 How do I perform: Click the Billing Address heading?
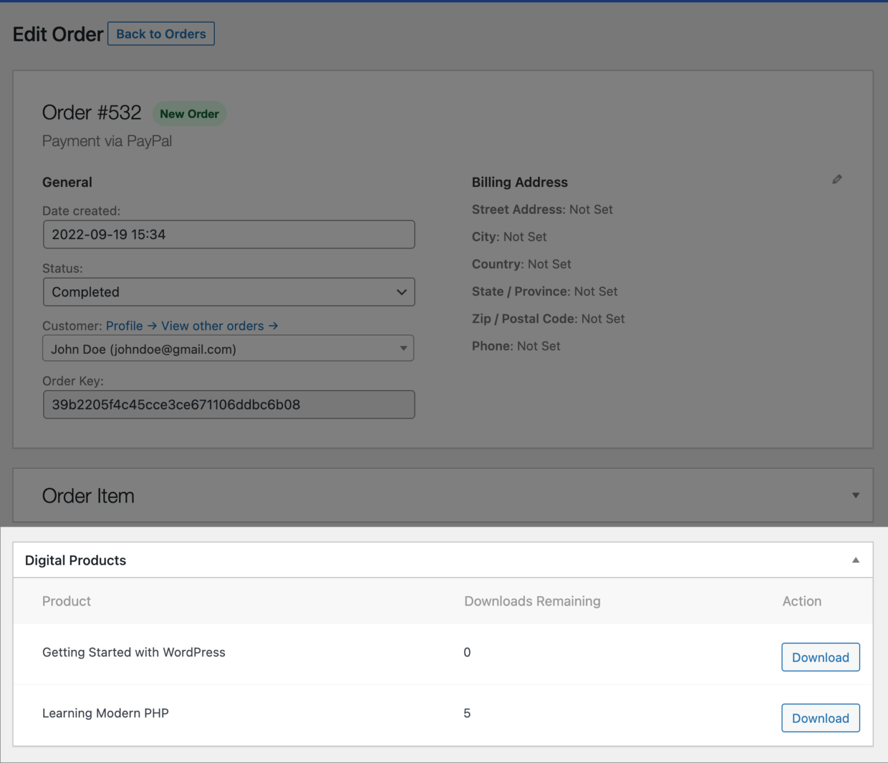520,182
